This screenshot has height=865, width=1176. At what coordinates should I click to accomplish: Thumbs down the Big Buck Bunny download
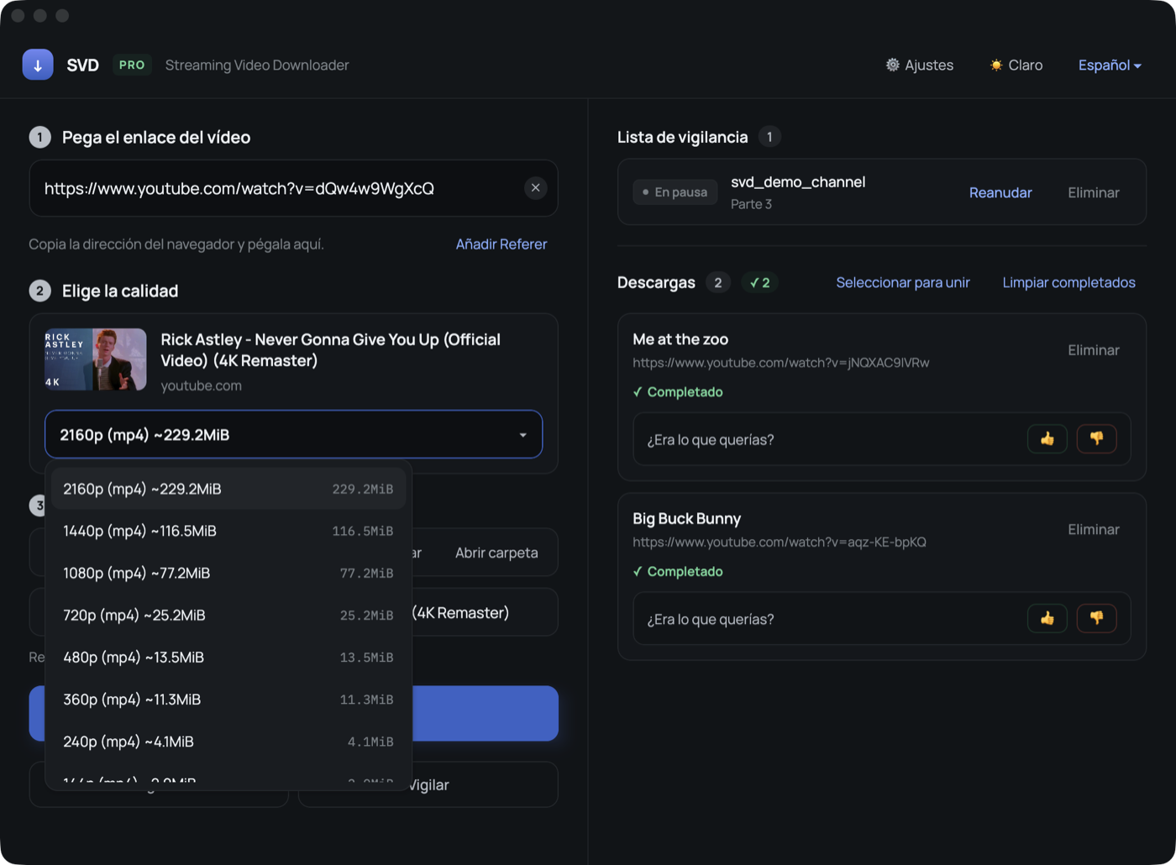1096,618
